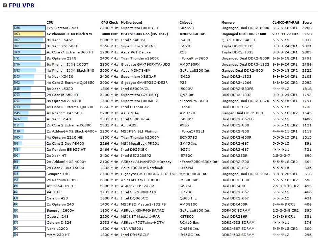The height and width of the screenshot is (241, 318).
Task: Click the CL-RCD-RP-RAS column header
Action: click(286, 23)
